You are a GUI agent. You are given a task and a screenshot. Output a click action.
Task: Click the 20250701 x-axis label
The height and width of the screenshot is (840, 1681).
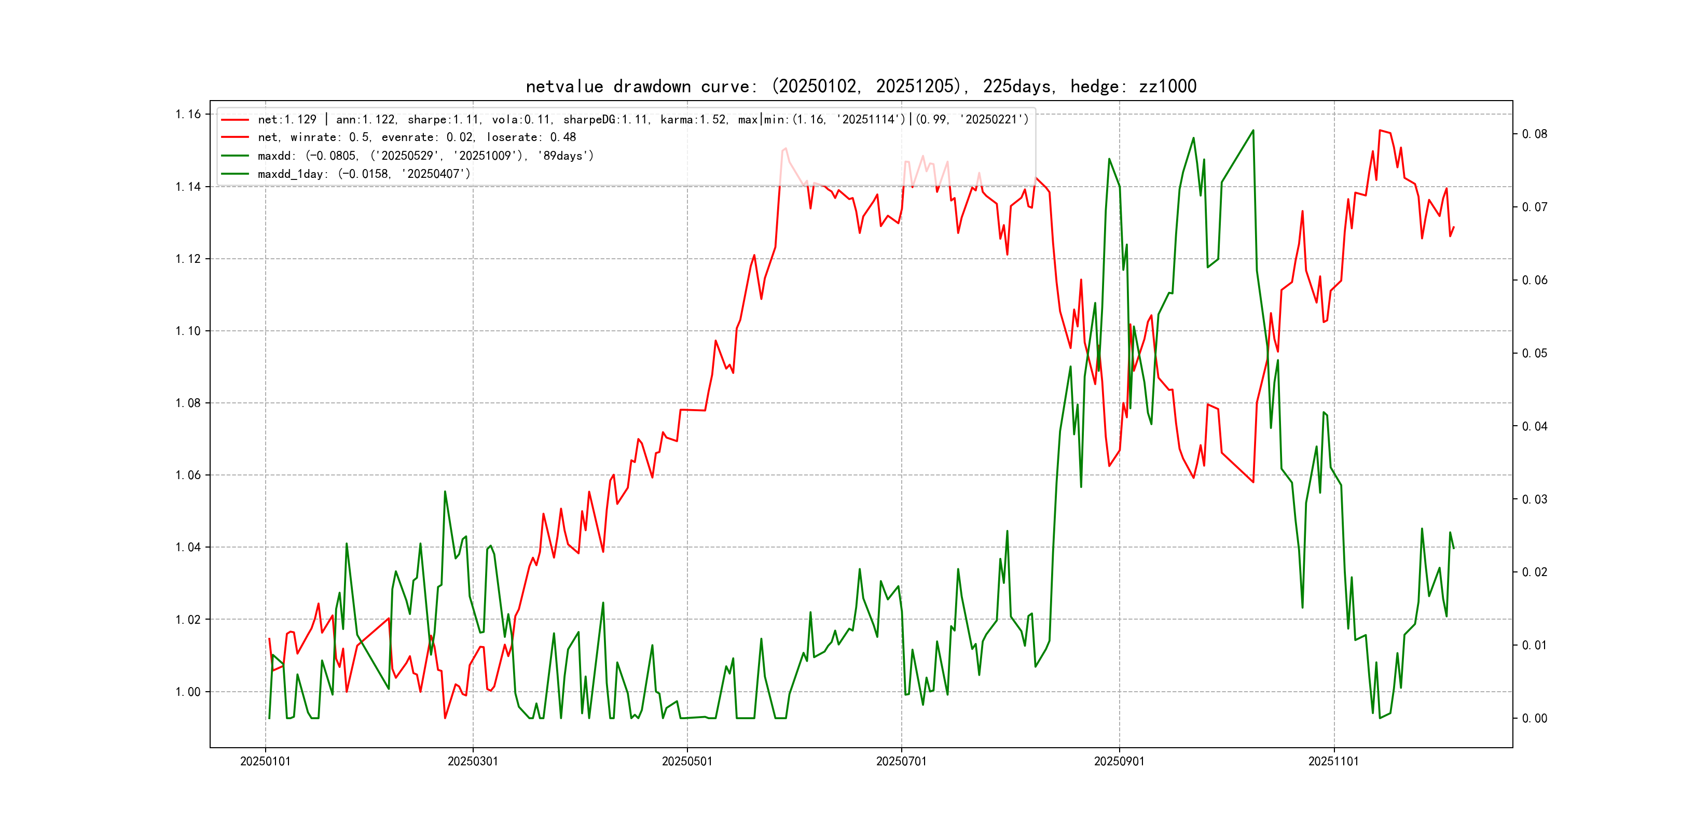tap(901, 761)
